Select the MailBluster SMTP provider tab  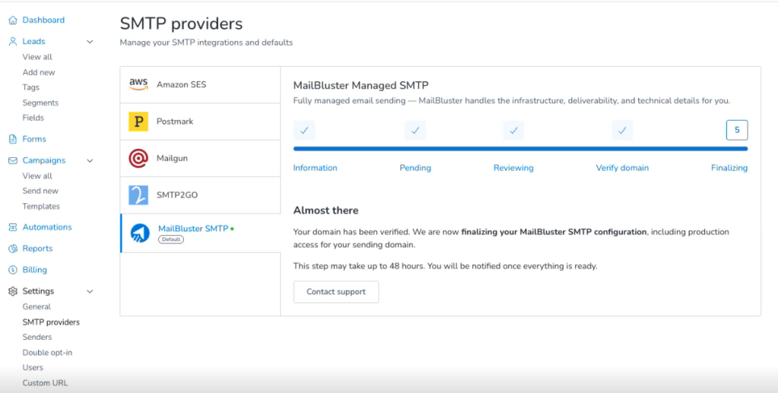coord(201,233)
